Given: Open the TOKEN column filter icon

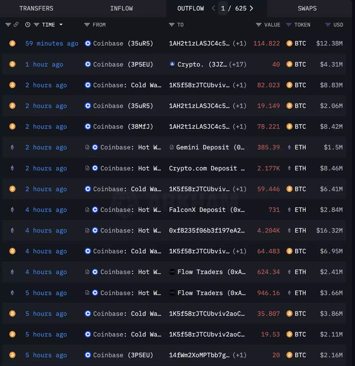Looking at the screenshot, I should tap(289, 25).
